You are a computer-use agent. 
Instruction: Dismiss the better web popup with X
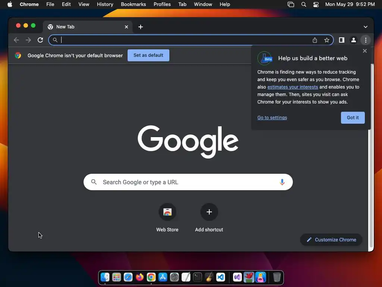[x=365, y=51]
